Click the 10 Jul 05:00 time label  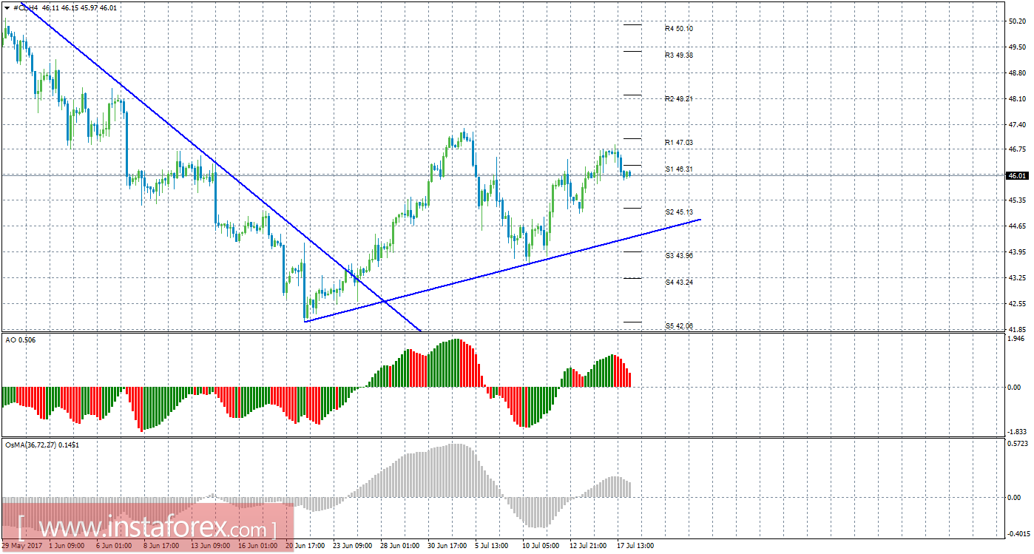click(x=540, y=547)
